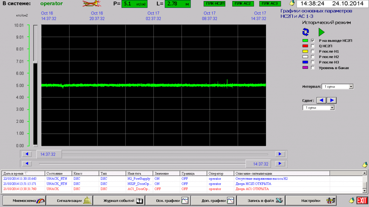Shift the time window right with blue arrow
Viewport: 369px width, 207px height.
[x=332, y=100]
